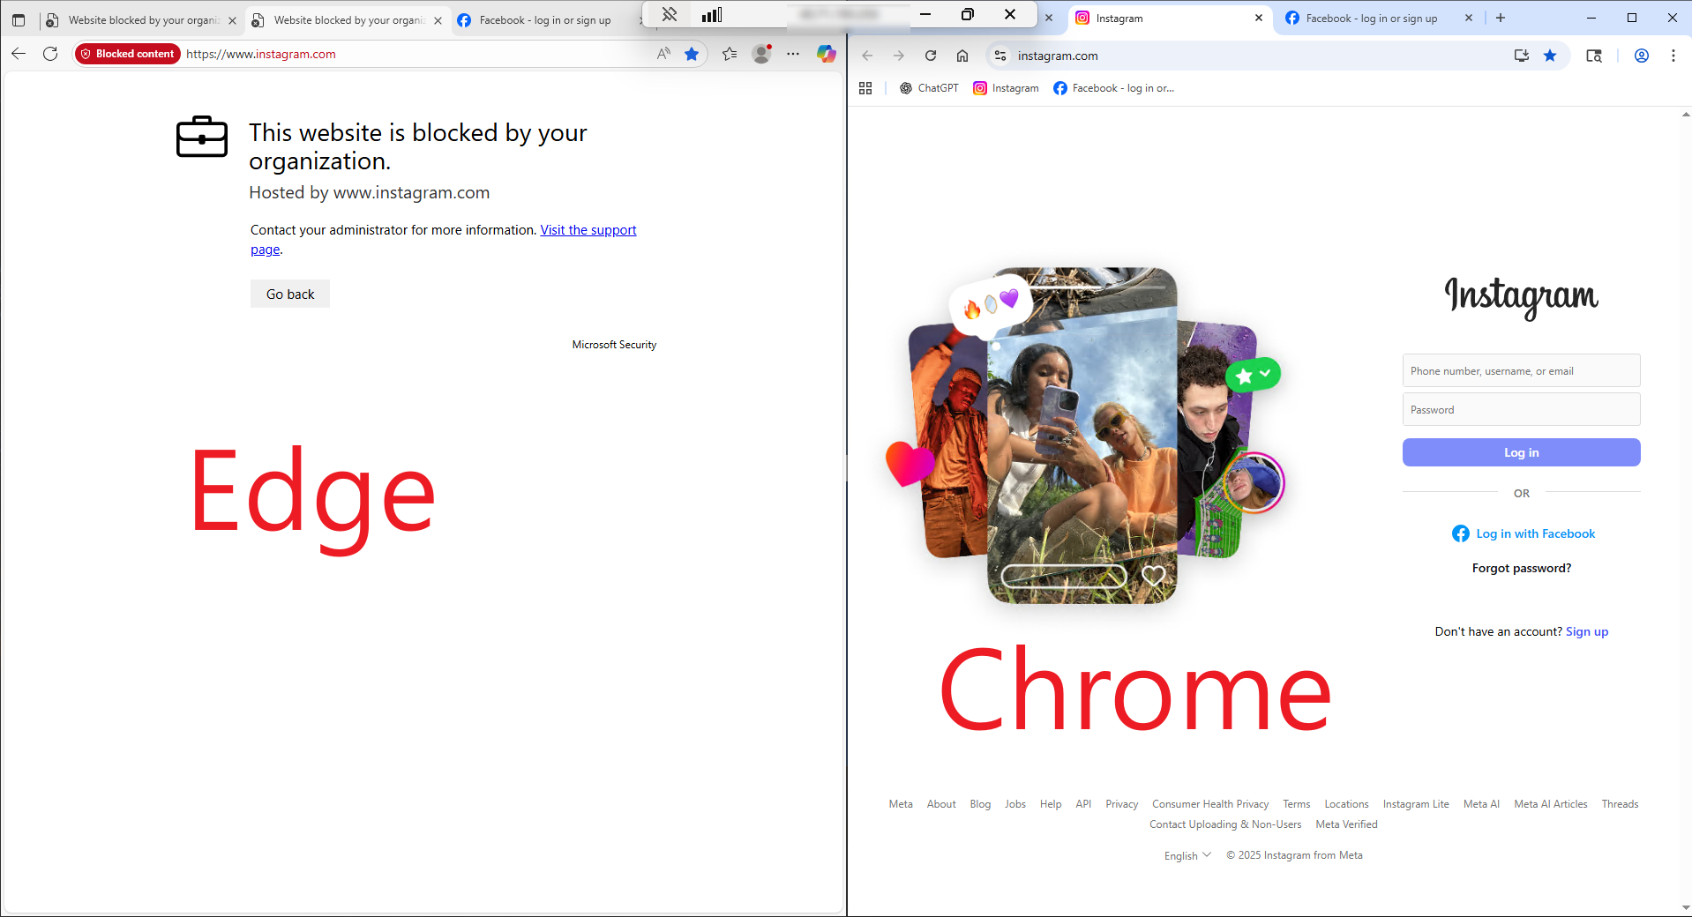Screen dimensions: 1692x917
Task: Click Chrome's bookmark star icon
Action: [1550, 56]
